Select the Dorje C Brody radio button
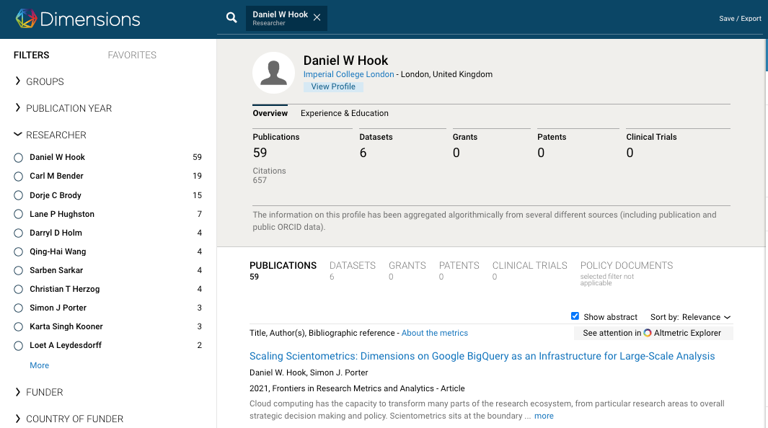The image size is (768, 428). click(19, 195)
